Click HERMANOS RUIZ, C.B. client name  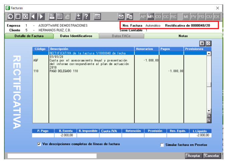pyautogui.click(x=54, y=30)
